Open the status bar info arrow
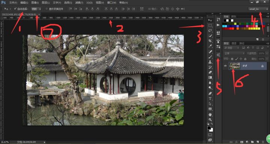The image size is (270, 144). pyautogui.click(x=45, y=142)
